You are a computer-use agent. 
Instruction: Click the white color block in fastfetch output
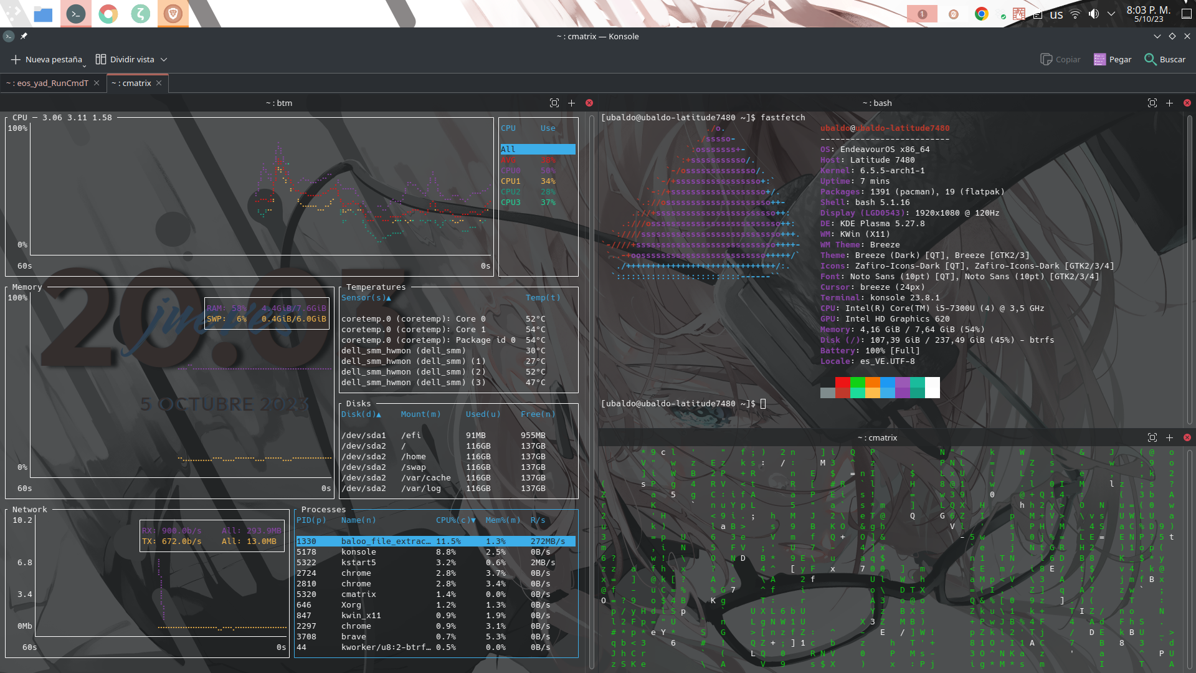933,388
